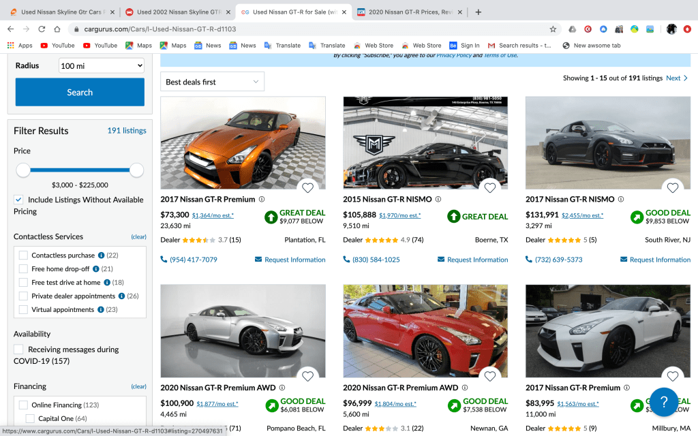
Task: Enable the Free home drop-off checkbox
Action: click(x=23, y=269)
